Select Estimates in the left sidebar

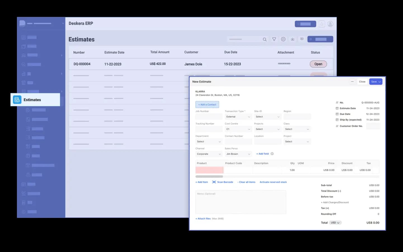35,100
